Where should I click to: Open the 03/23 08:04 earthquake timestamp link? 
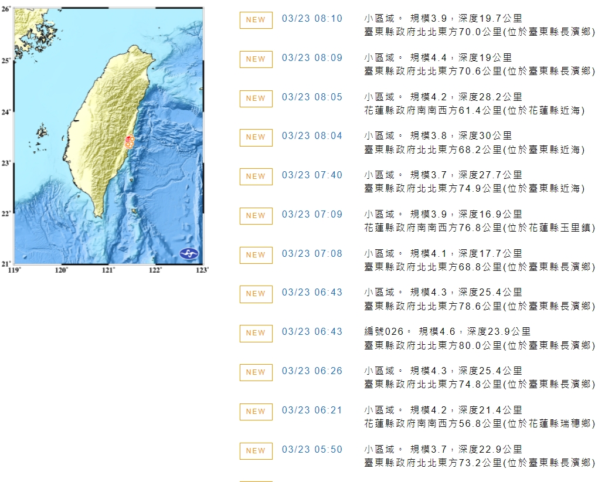(x=312, y=136)
